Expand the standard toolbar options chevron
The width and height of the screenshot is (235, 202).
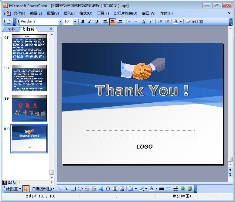[x=15, y=22]
